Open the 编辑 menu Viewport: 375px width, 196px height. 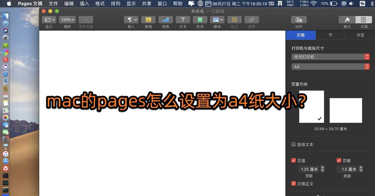69,4
